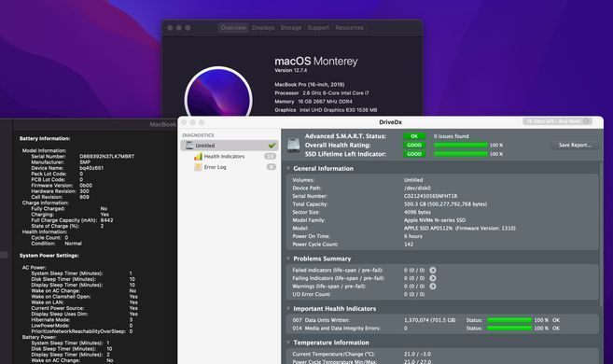Open the Support tab in About This Mac
This screenshot has height=364, width=613.
click(318, 28)
